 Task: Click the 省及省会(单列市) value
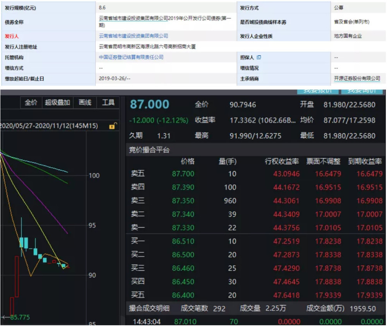coord(352,22)
